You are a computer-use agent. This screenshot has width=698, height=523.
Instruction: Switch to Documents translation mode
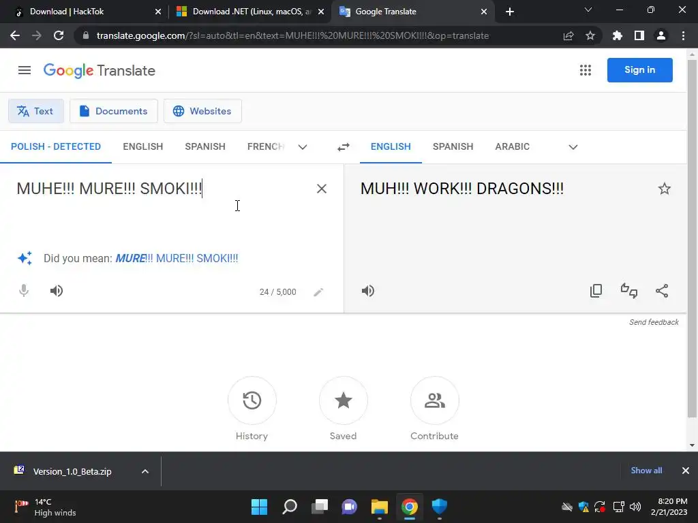(x=114, y=111)
